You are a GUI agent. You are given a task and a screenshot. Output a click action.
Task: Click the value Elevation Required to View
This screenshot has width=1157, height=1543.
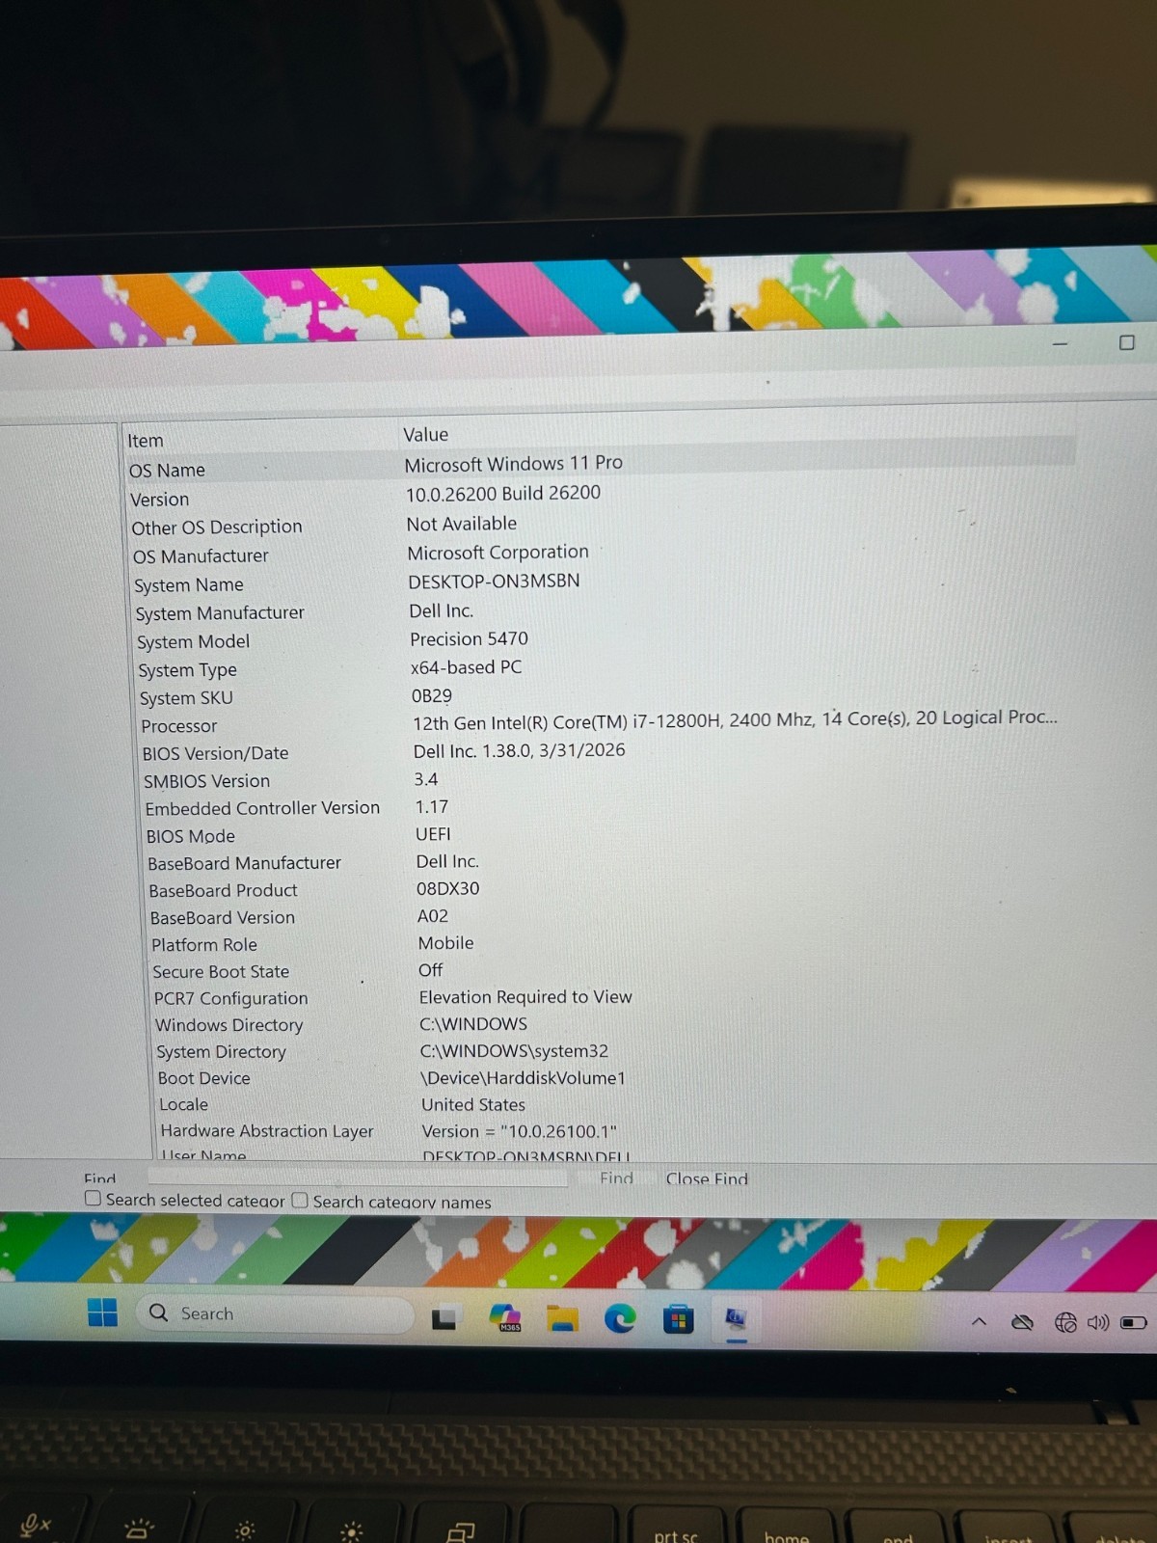pos(525,997)
